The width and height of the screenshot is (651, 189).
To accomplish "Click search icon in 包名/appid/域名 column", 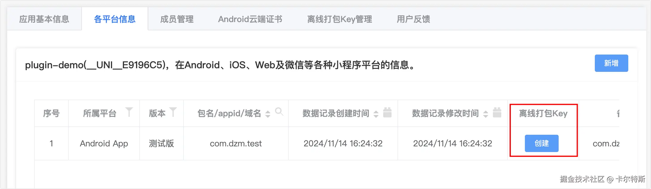I will (279, 112).
